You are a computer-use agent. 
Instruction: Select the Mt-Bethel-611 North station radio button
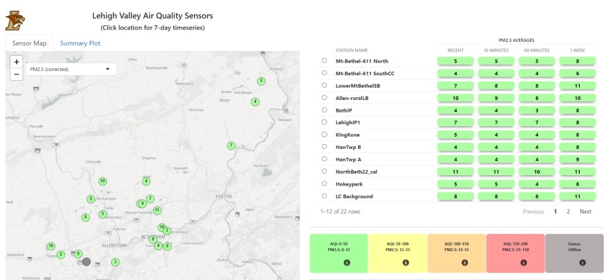tap(324, 61)
